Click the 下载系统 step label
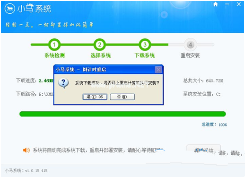Viewport: 245px width, 178px height. (145, 55)
